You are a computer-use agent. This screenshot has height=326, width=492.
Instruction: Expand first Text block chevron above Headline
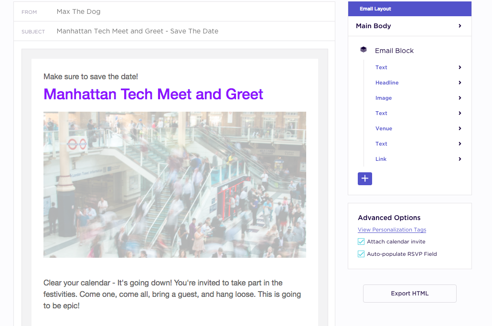tap(460, 67)
